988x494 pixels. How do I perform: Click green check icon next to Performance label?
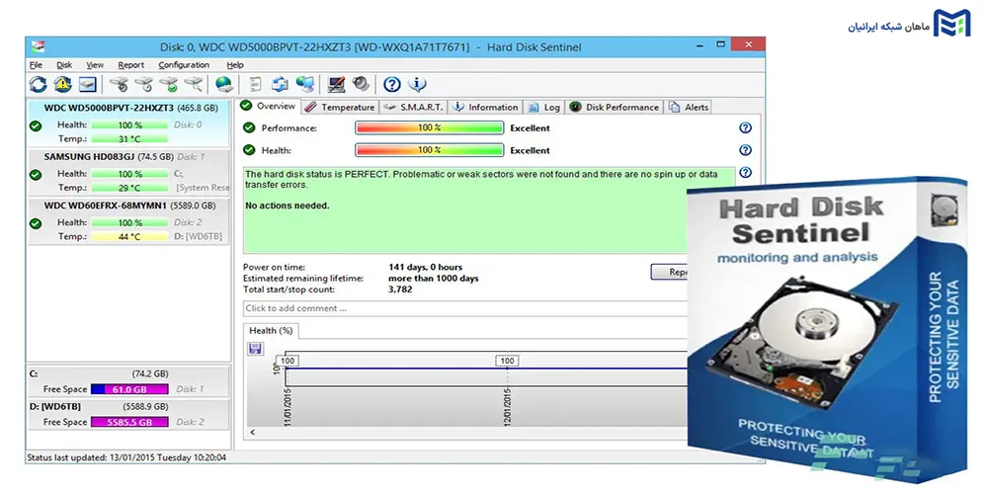pos(250,127)
